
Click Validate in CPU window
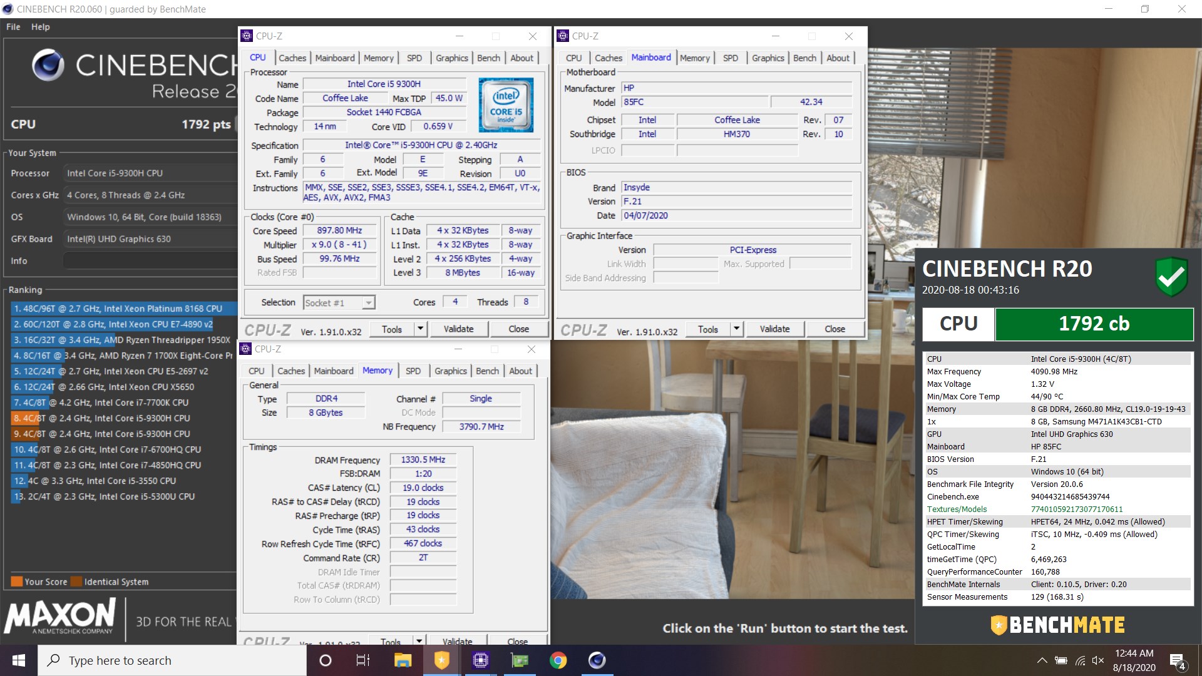[459, 329]
